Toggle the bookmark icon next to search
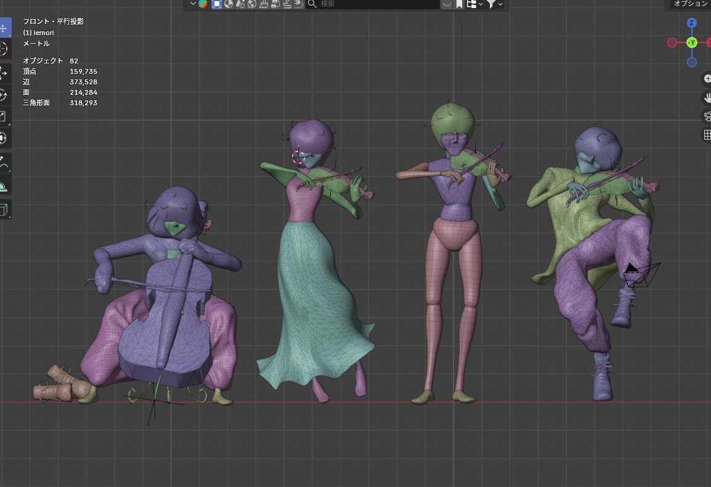711x487 pixels. [459, 4]
